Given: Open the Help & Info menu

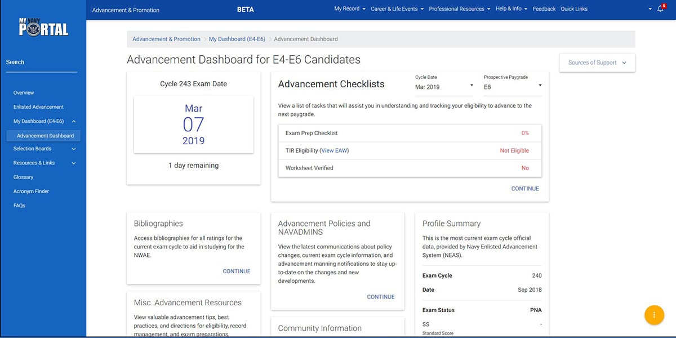Looking at the screenshot, I should 510,8.
